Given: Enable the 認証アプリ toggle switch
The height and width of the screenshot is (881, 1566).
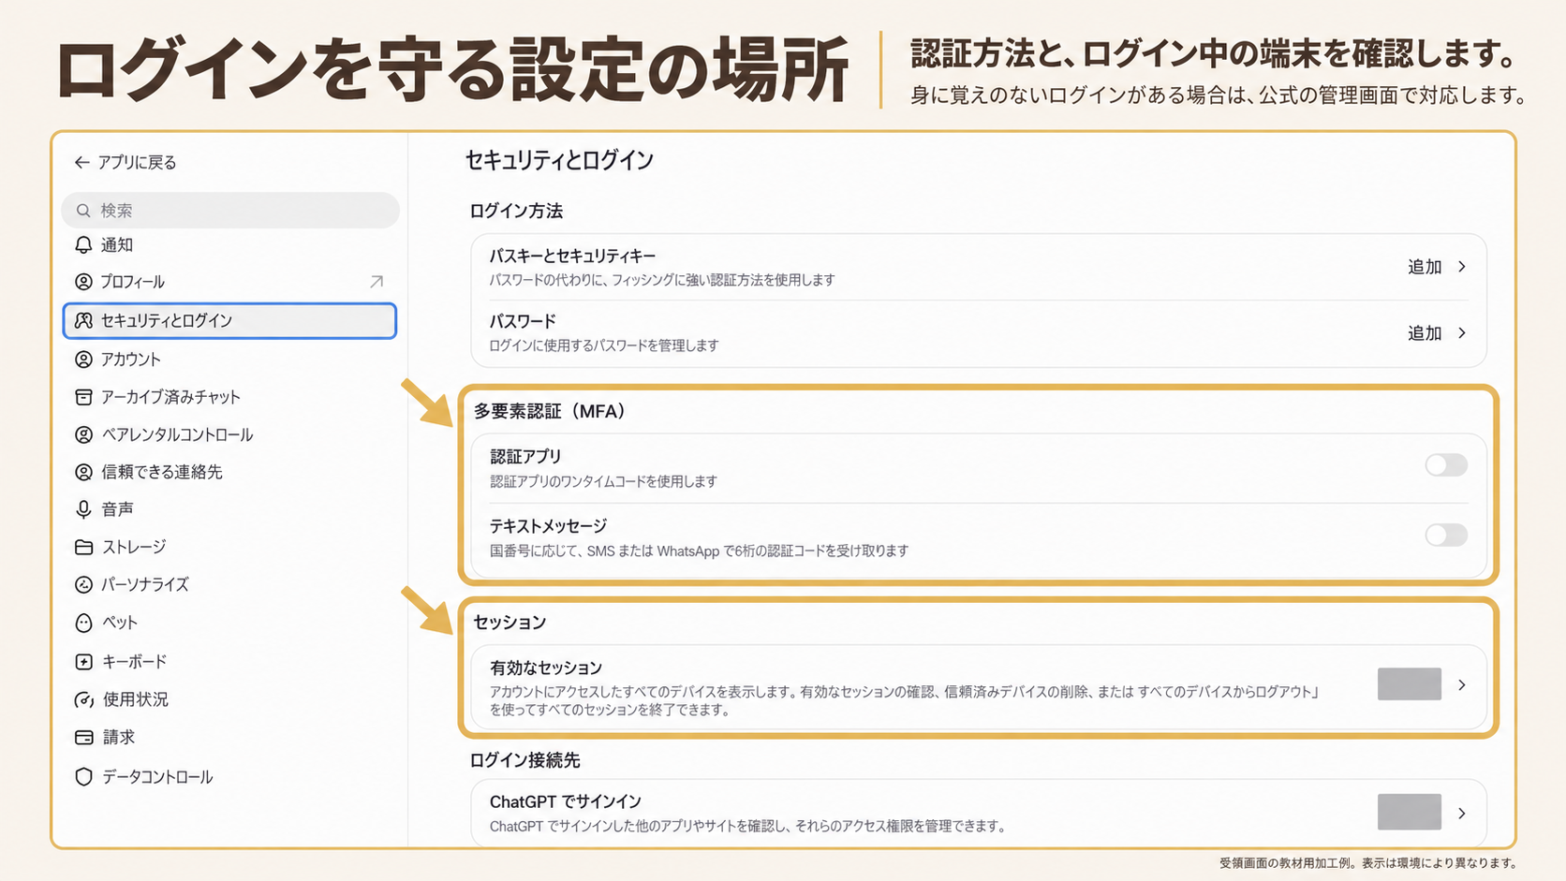Looking at the screenshot, I should pos(1446,465).
